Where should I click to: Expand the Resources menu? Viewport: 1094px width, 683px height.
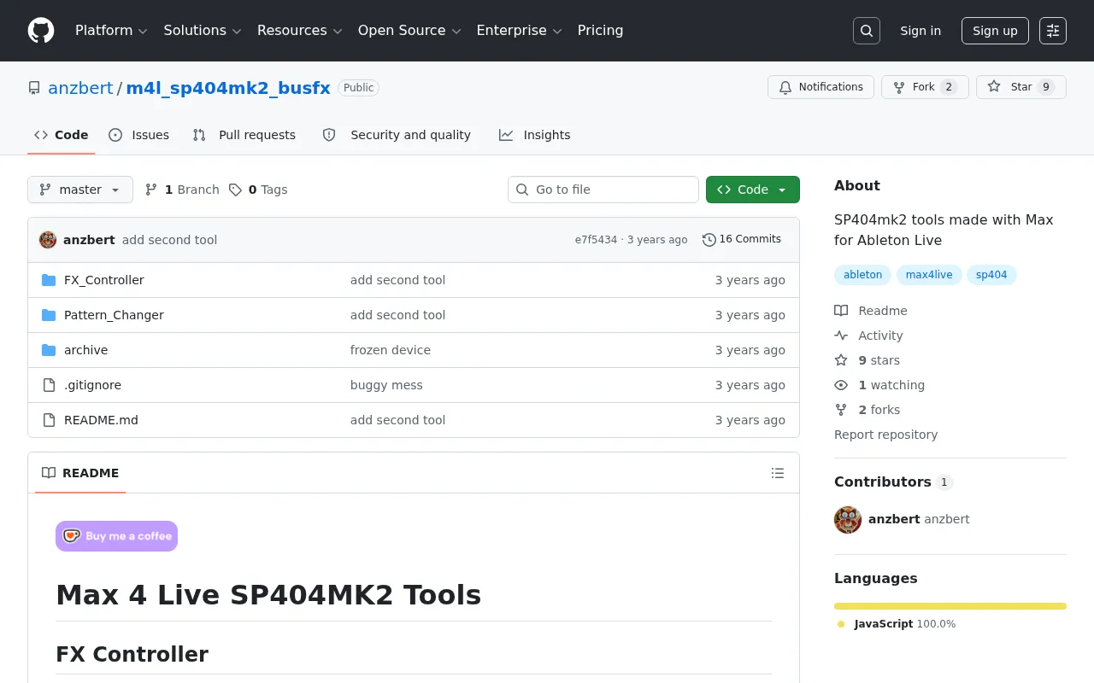point(300,31)
